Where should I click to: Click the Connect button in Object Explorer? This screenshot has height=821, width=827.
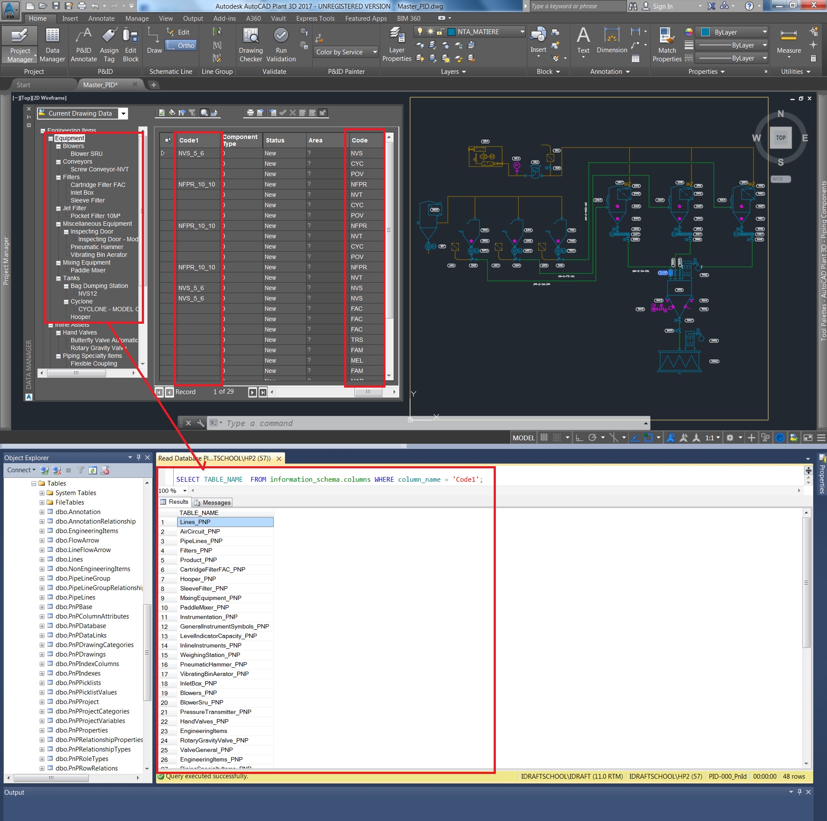click(21, 470)
